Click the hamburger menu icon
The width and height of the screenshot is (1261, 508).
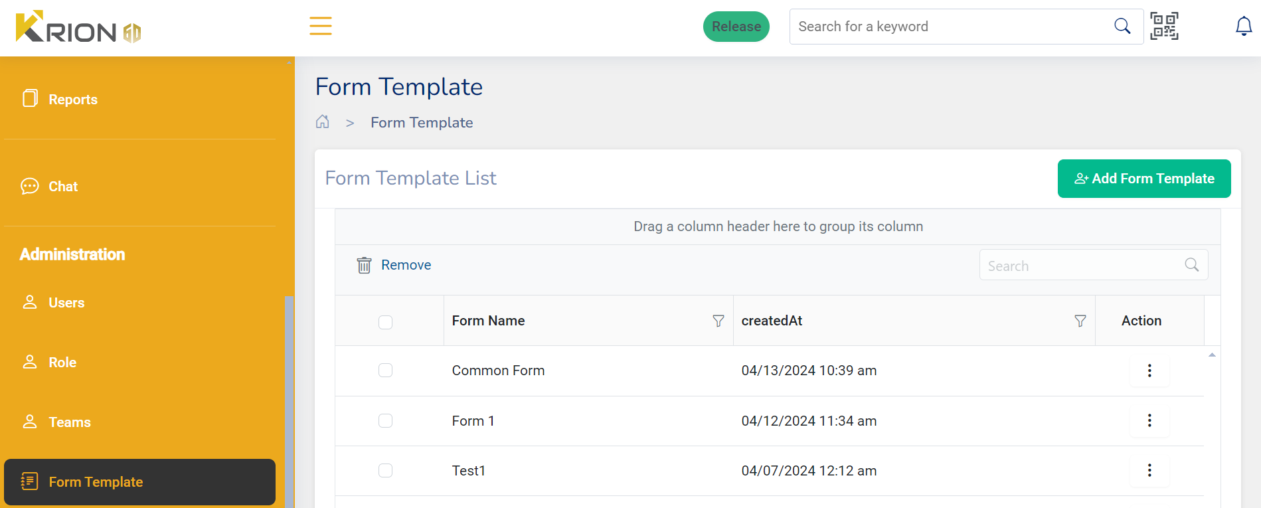pyautogui.click(x=320, y=27)
